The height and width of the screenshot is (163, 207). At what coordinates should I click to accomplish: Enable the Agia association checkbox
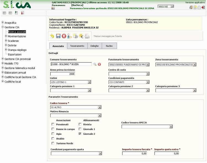pos(53,134)
